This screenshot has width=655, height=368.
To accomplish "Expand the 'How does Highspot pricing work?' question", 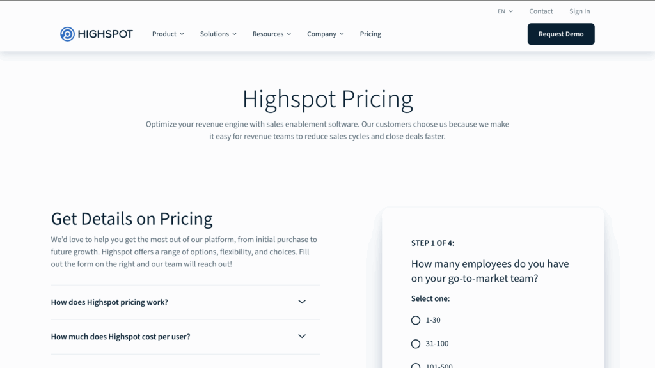I will click(x=109, y=302).
